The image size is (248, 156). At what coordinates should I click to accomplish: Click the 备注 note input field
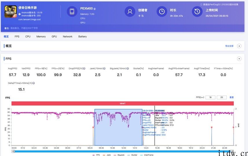(24, 28)
